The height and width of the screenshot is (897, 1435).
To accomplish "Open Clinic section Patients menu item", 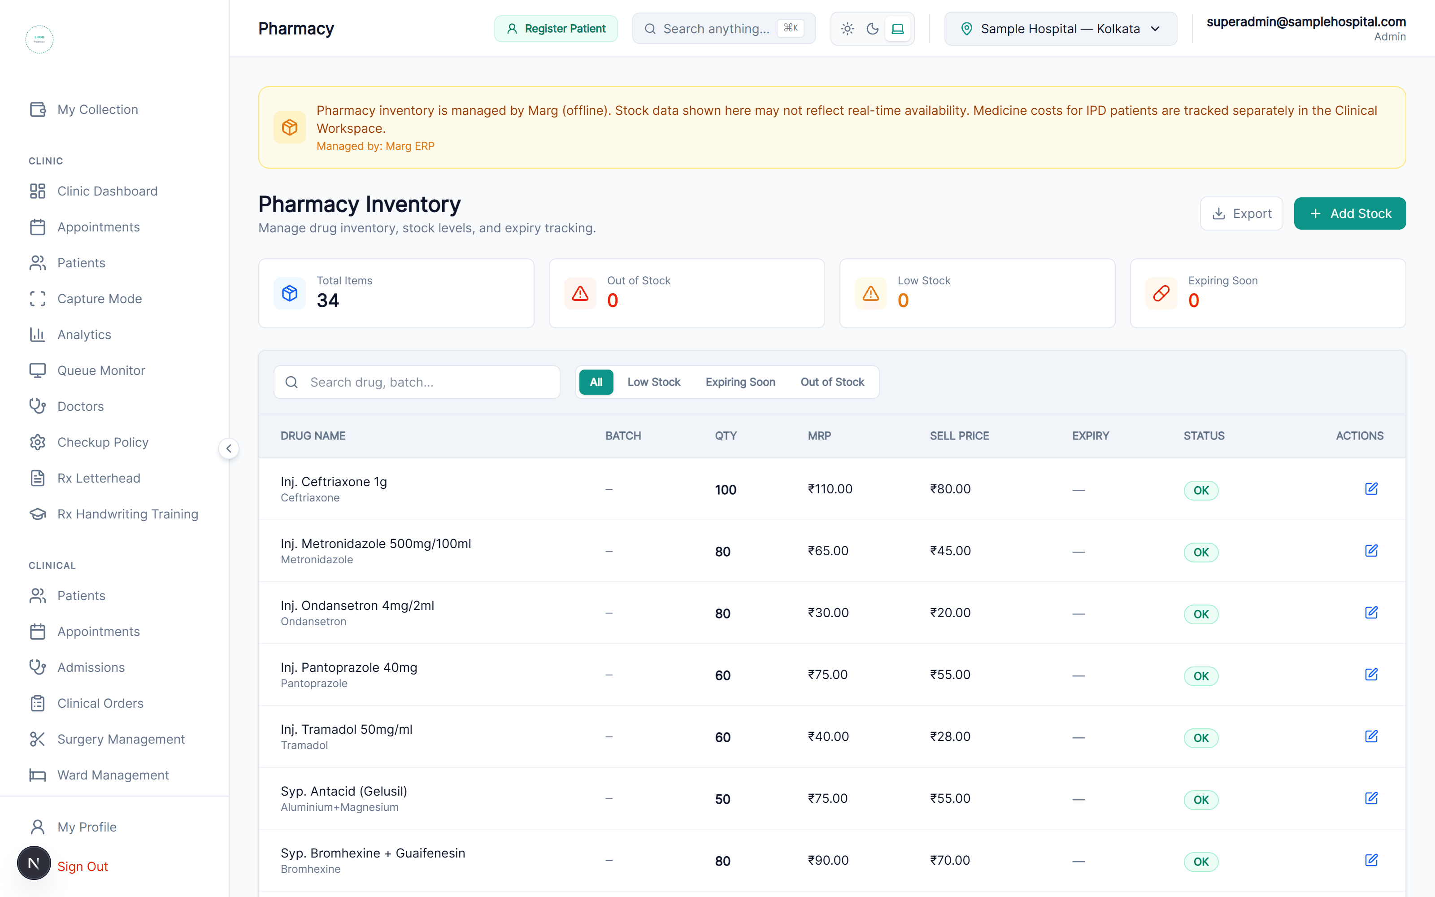I will (81, 263).
